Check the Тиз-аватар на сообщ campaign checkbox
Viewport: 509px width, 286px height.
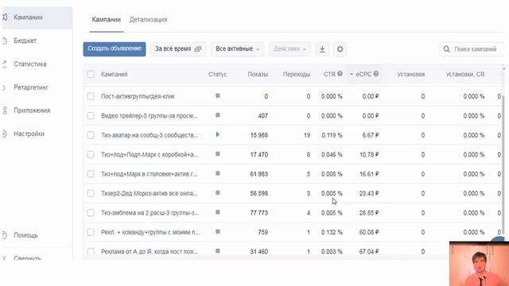pos(91,135)
